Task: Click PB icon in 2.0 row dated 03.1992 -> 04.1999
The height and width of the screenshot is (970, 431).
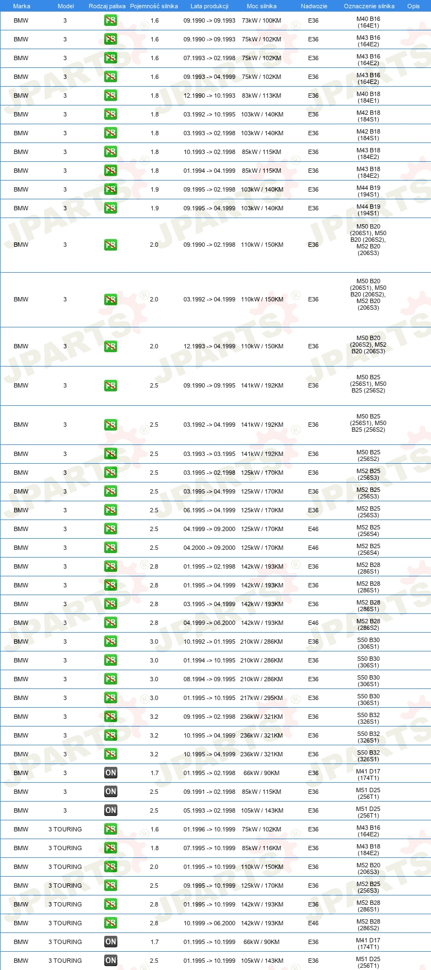Action: [x=111, y=299]
